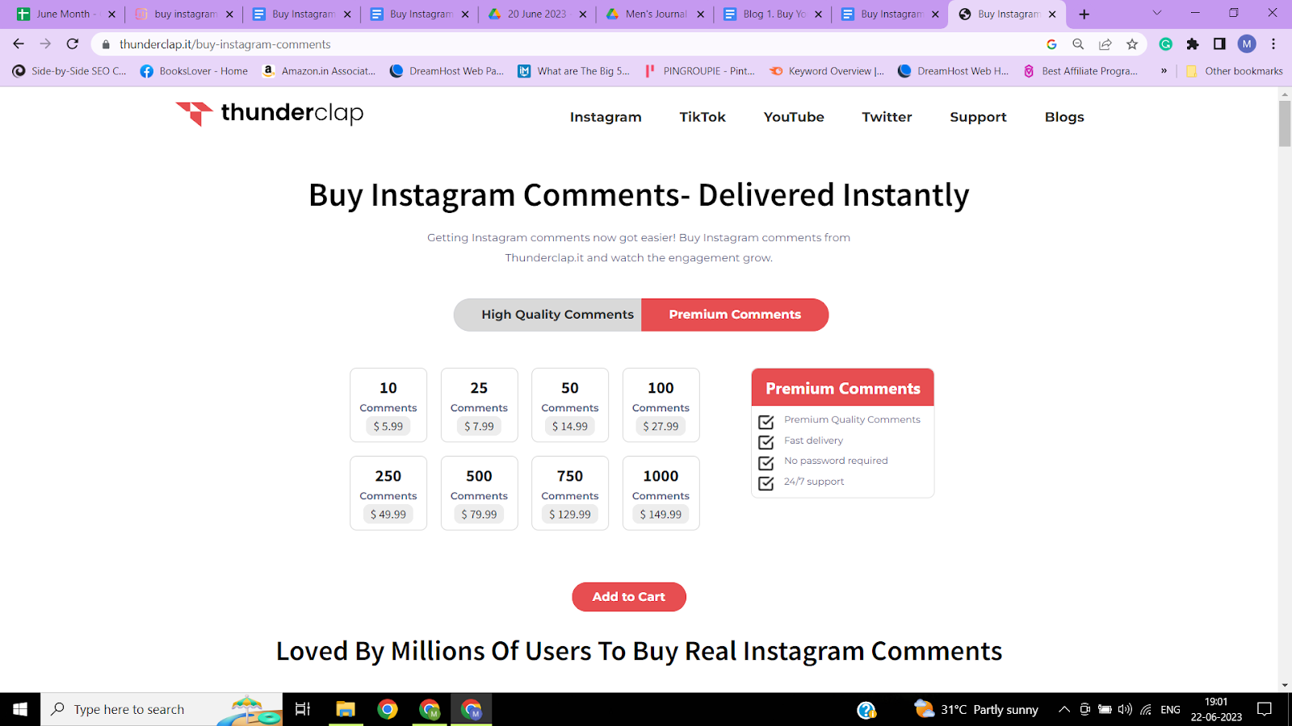The image size is (1292, 726).
Task: Switch to the Blog 1. Buy Yo tab
Action: point(771,14)
